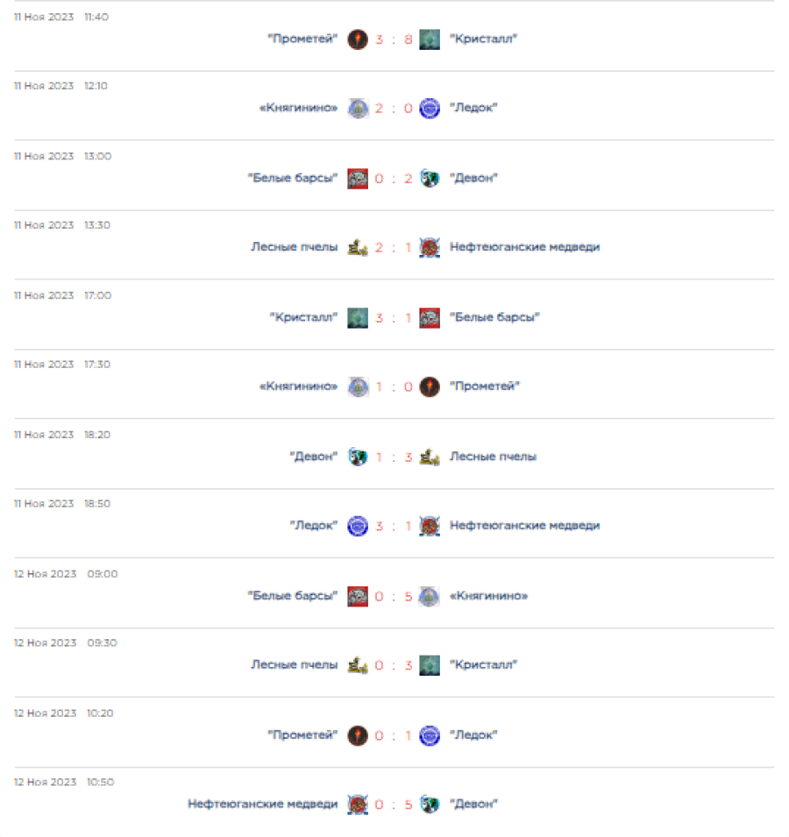This screenshot has height=837, width=789.
Task: Click Прометей logo in the 11:40 match
Action: pyautogui.click(x=357, y=39)
